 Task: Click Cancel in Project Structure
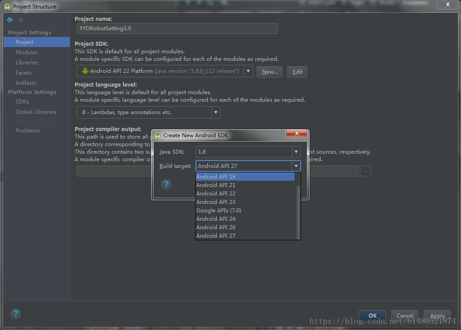coord(405,316)
